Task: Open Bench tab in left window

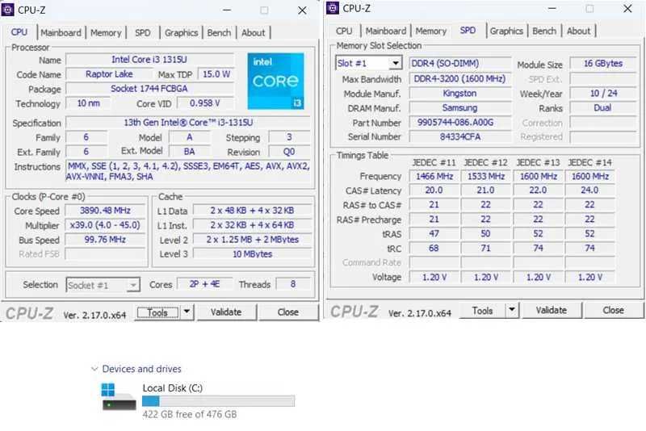Action: point(219,32)
